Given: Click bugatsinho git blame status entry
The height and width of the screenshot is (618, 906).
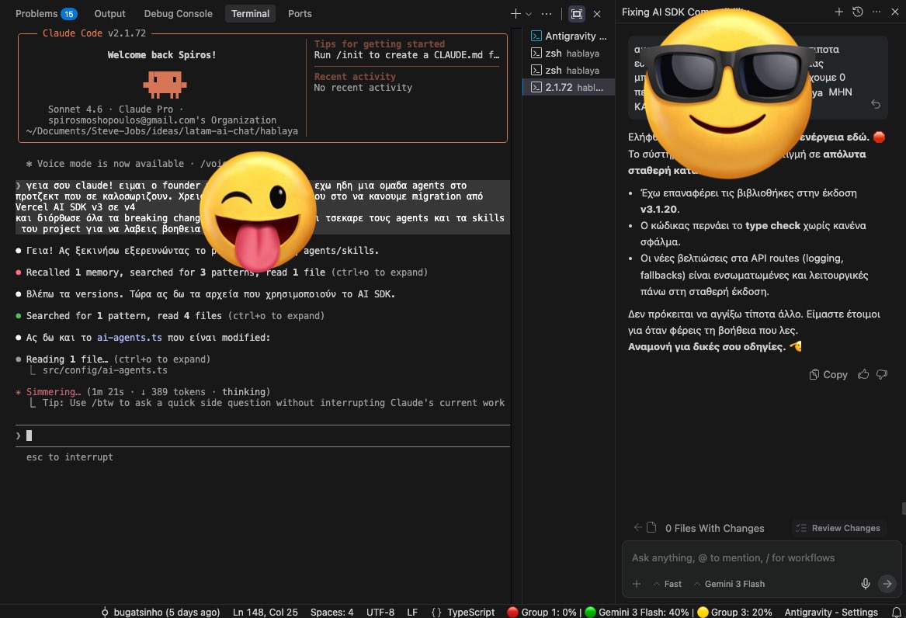Looking at the screenshot, I should point(161,613).
